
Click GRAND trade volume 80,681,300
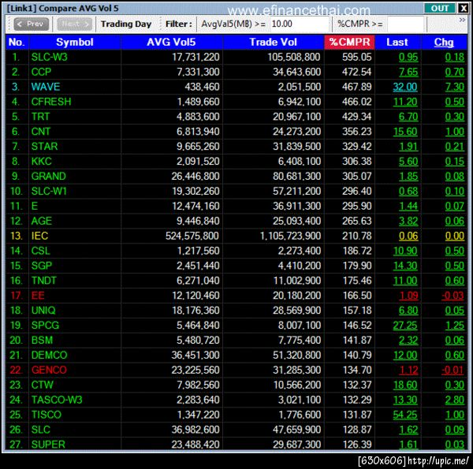[297, 176]
